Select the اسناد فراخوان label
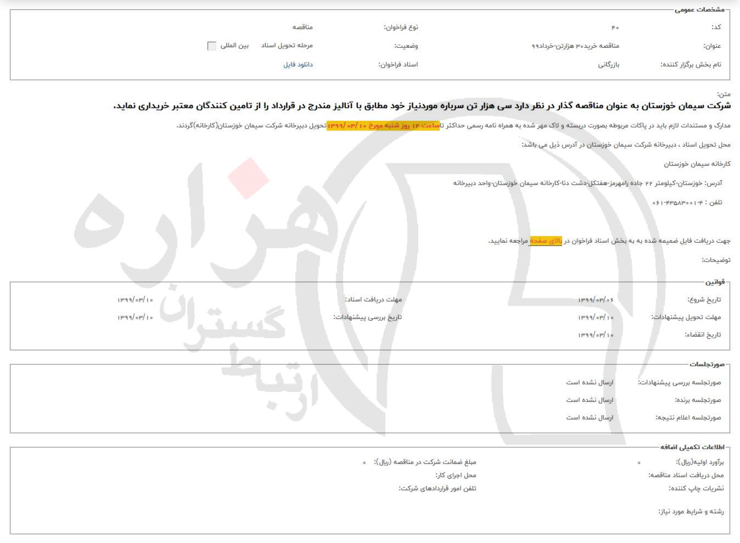Image resolution: width=740 pixels, height=543 pixels. (x=398, y=65)
